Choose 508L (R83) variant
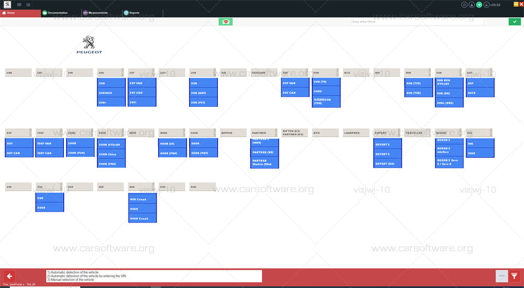Screen dimensions: 524x288 coord(449,103)
